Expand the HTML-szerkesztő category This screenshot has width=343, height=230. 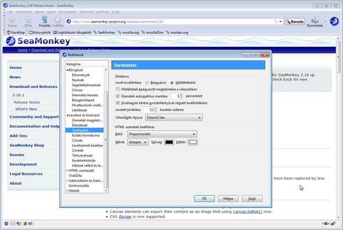67,170
